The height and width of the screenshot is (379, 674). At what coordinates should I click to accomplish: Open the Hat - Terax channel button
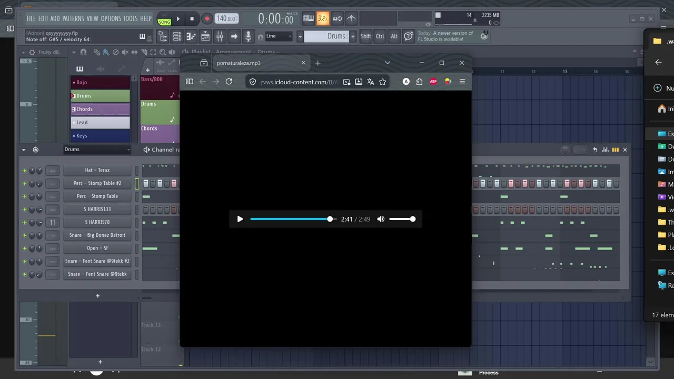click(97, 171)
